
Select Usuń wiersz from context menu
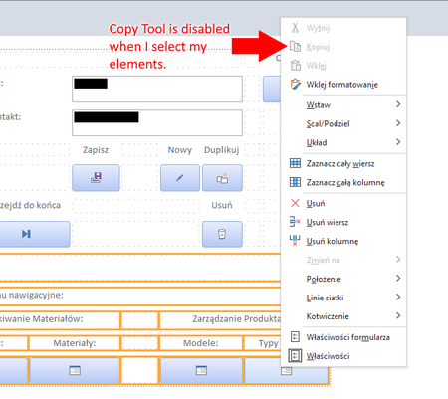click(343, 222)
